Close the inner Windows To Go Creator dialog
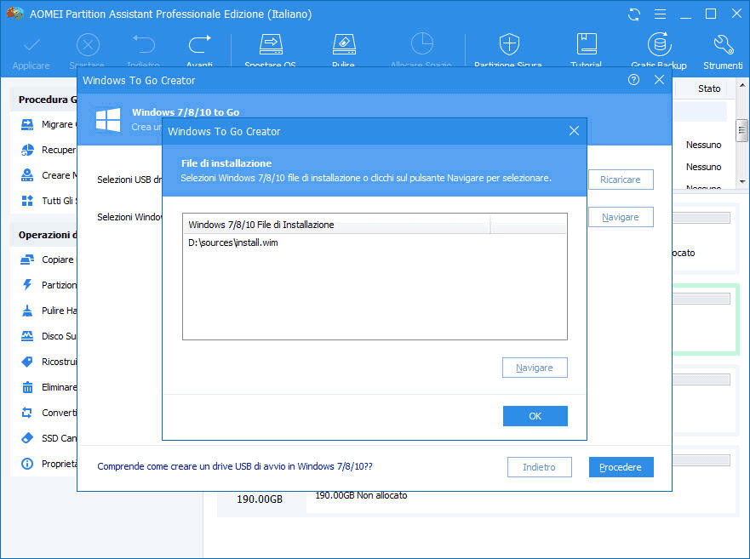This screenshot has height=559, width=750. (x=574, y=131)
